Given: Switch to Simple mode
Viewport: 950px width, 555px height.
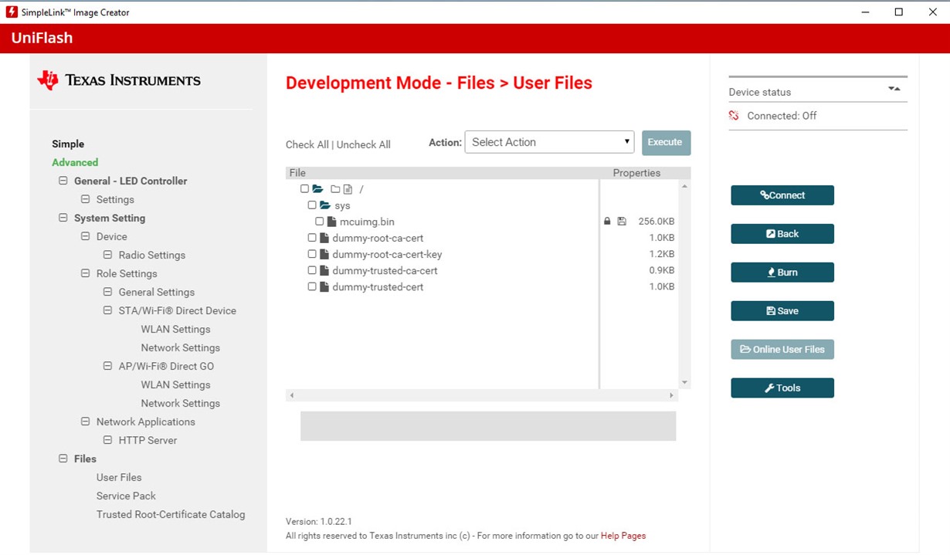Looking at the screenshot, I should [x=68, y=144].
